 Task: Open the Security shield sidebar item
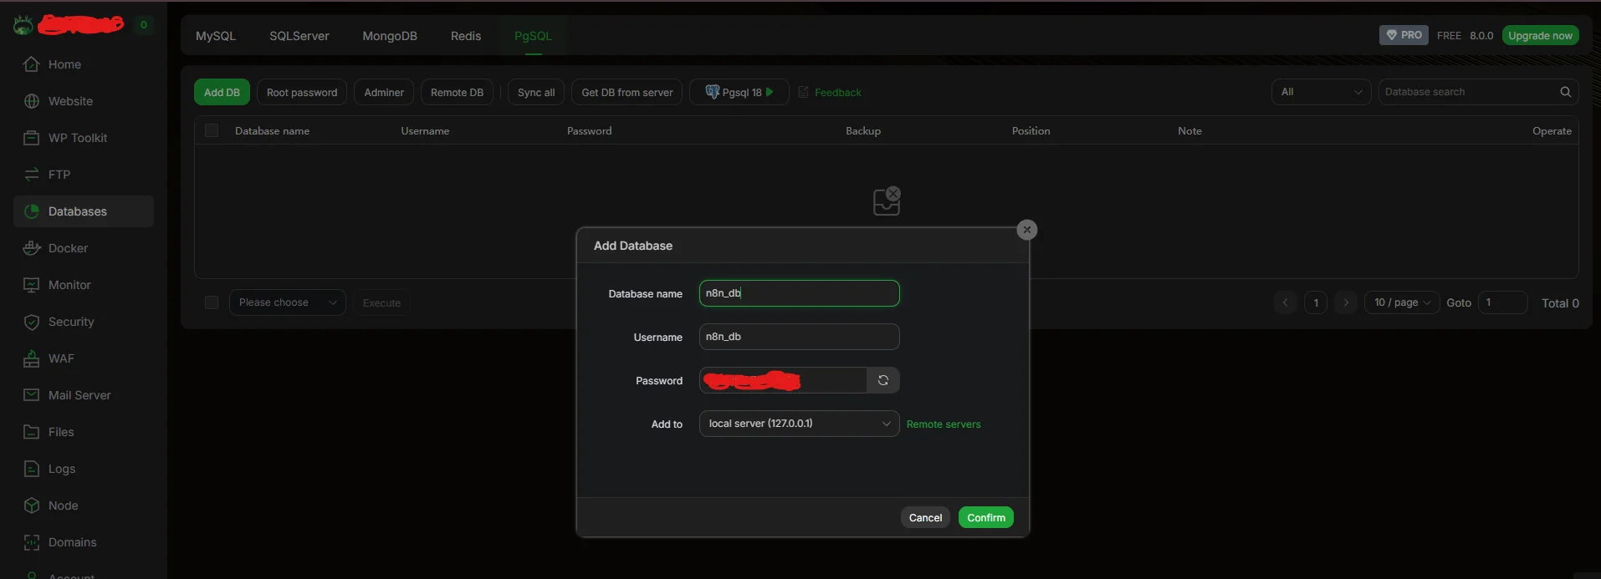pyautogui.click(x=71, y=322)
